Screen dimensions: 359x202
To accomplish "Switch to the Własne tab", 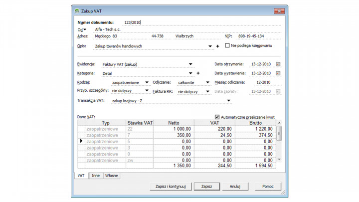I will 111,176.
